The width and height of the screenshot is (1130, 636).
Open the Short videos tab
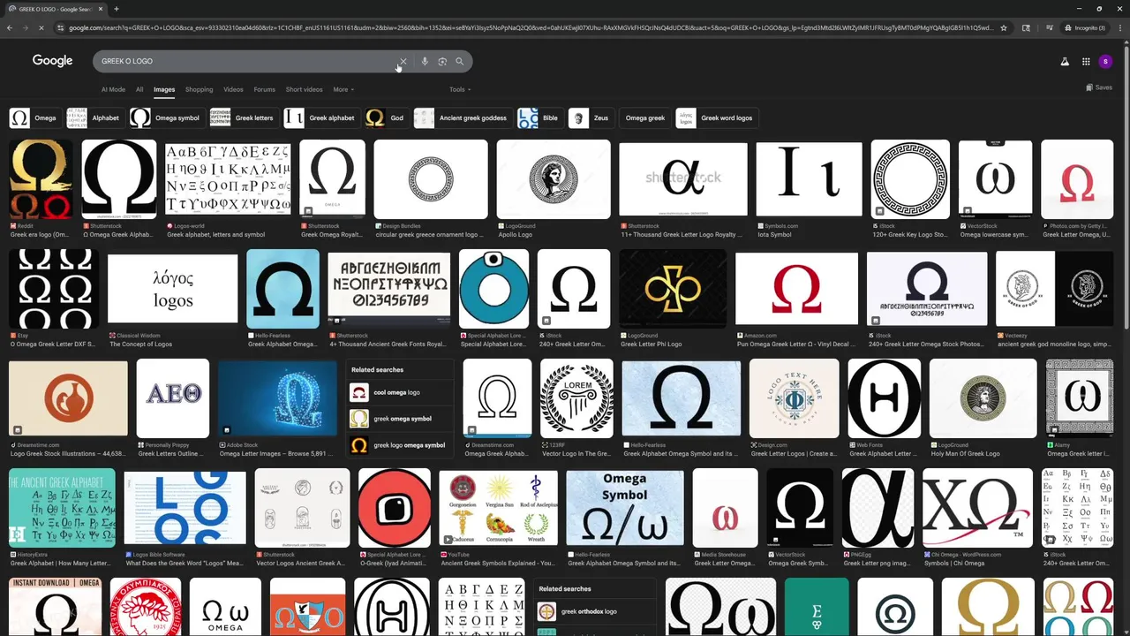[304, 89]
